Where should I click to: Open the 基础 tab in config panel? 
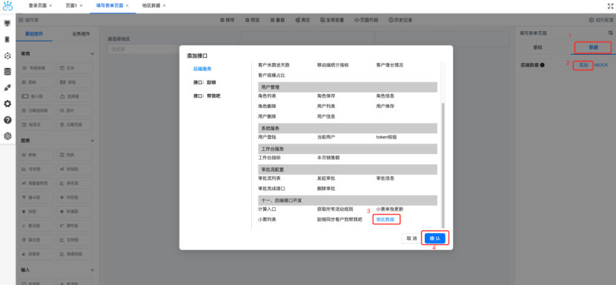(537, 47)
